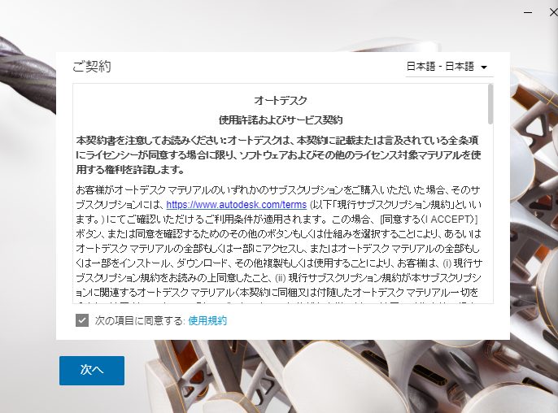The height and width of the screenshot is (413, 558).
Task: Click the 次の項目に同意する label text
Action: point(140,320)
